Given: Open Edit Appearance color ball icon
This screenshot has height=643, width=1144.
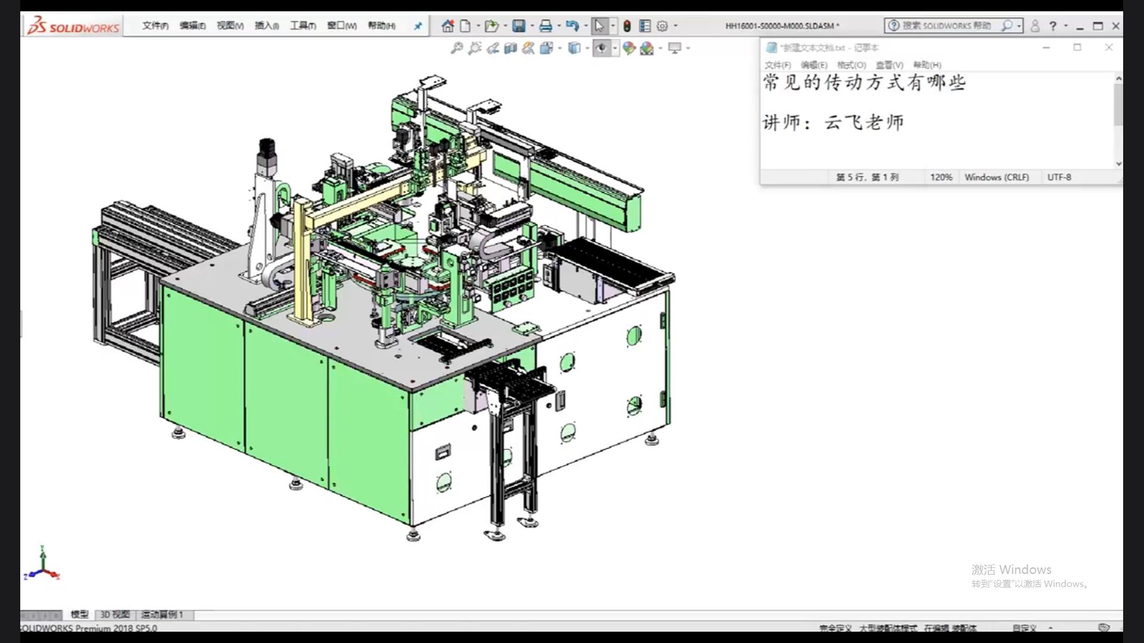Looking at the screenshot, I should tap(629, 48).
